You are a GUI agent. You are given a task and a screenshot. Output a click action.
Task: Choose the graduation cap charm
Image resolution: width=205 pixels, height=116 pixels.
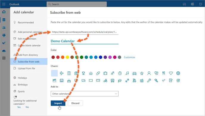(x=120, y=81)
